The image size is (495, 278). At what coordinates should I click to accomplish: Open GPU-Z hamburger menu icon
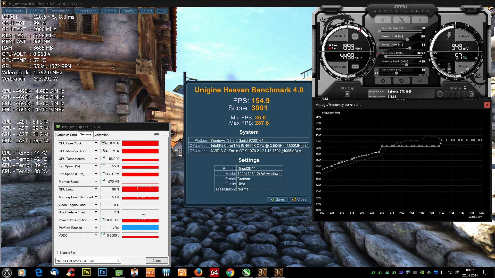point(165,134)
